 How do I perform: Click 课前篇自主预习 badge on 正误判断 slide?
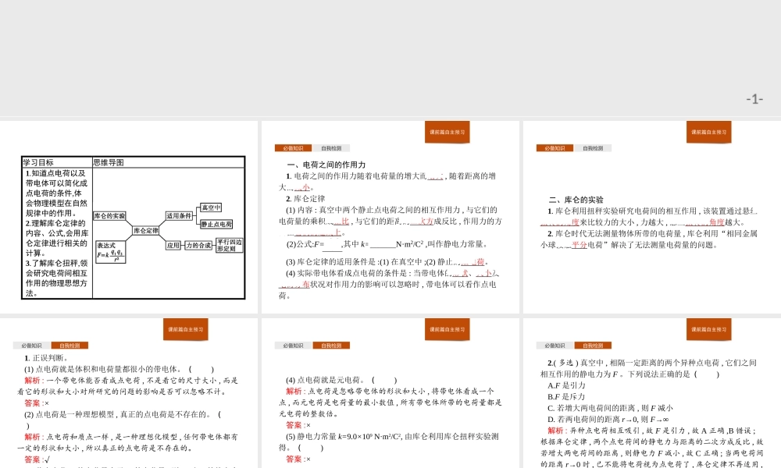tap(187, 329)
